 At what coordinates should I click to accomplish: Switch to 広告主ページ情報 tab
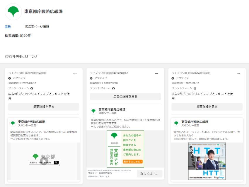click(37, 27)
